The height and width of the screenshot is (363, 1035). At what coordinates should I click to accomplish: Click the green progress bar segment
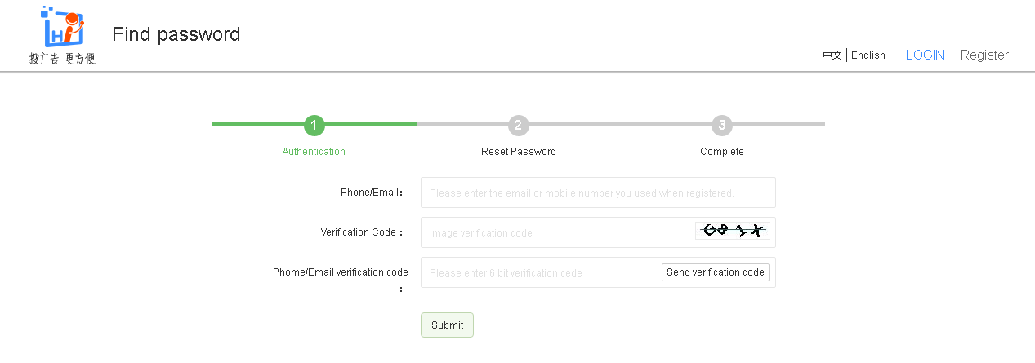point(315,123)
